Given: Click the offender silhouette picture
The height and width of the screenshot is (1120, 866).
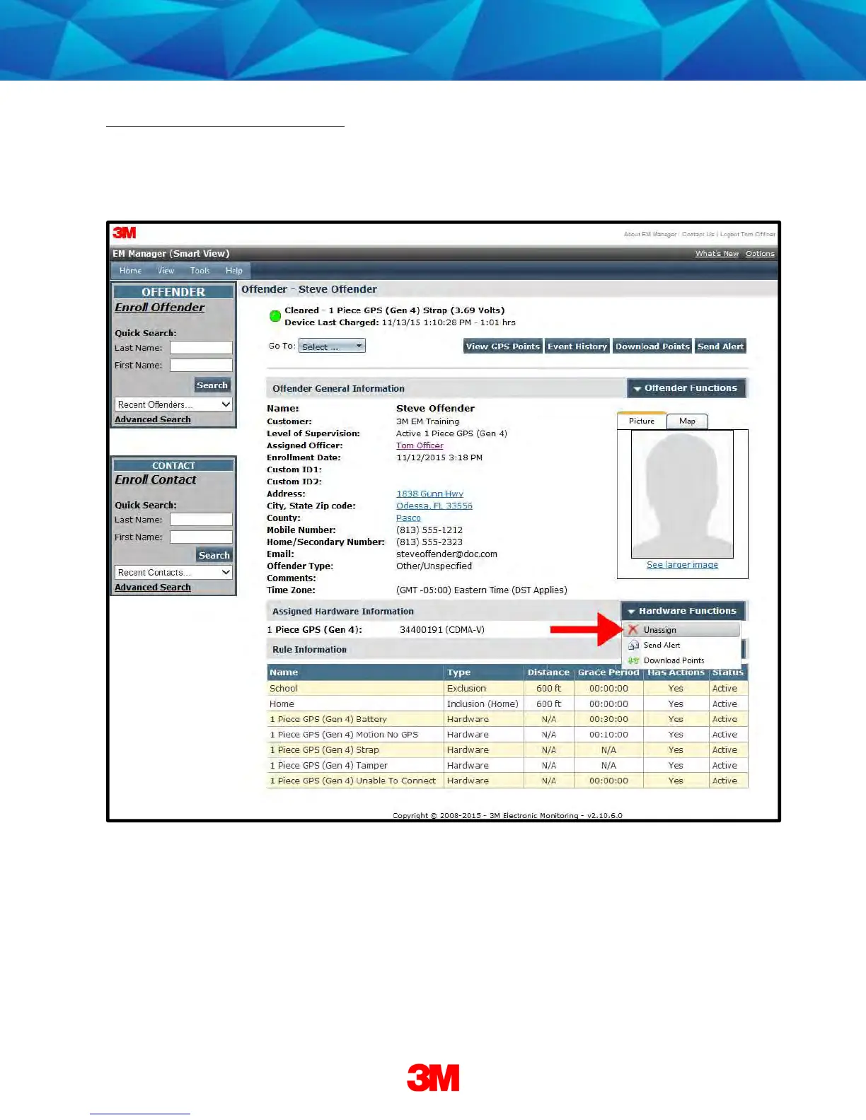Looking at the screenshot, I should pyautogui.click(x=682, y=494).
